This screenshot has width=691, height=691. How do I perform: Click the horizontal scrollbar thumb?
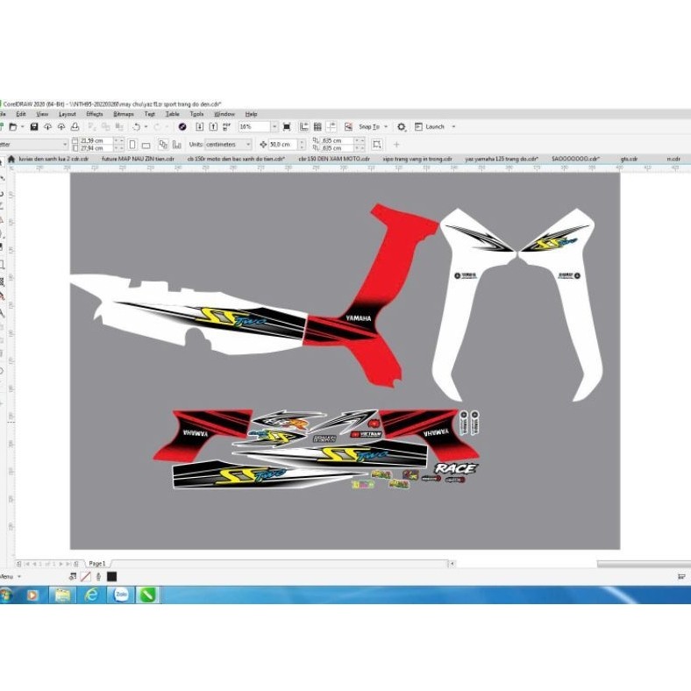pyautogui.click(x=644, y=564)
